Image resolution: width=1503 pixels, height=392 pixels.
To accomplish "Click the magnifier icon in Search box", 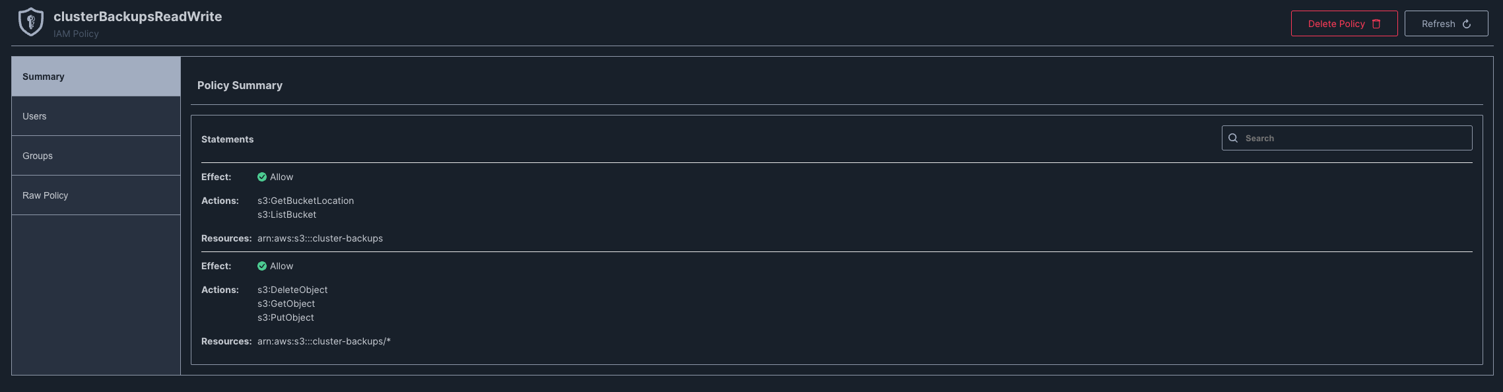I will (x=1233, y=138).
